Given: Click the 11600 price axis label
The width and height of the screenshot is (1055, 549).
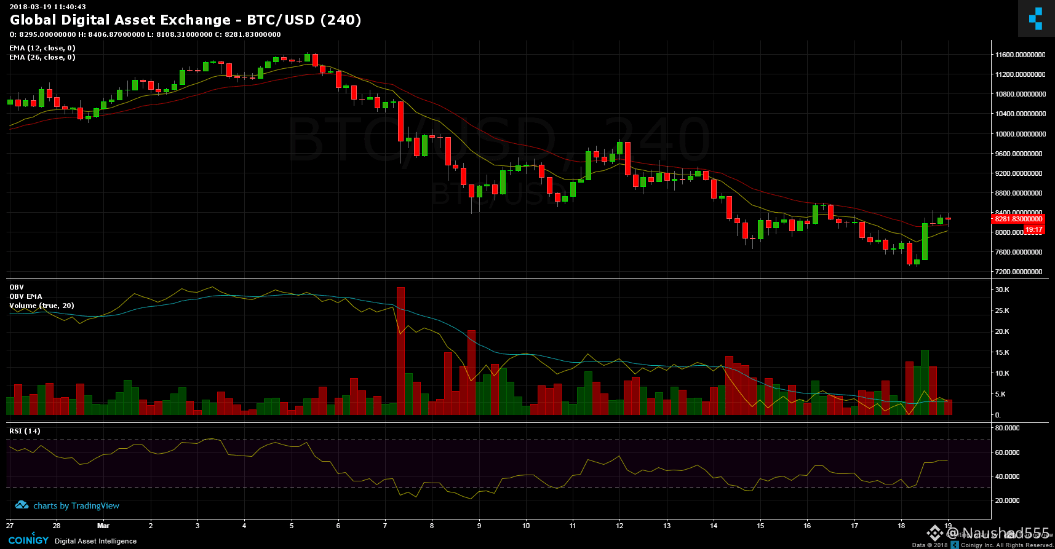Looking at the screenshot, I should click(1020, 55).
